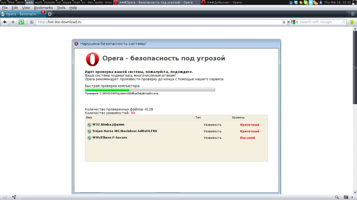357x200 pixels.
Task: Click the red Высокий level text
Action: (x=247, y=138)
